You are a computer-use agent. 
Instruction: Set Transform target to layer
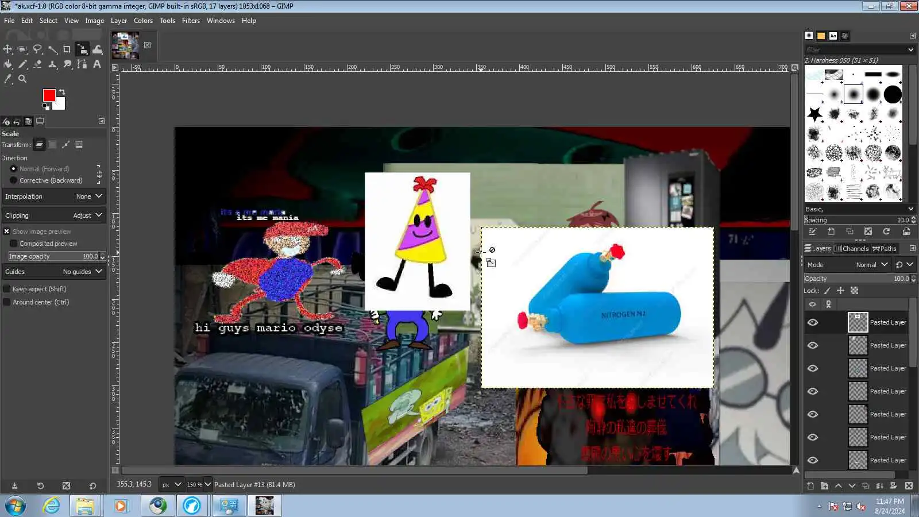tap(39, 145)
